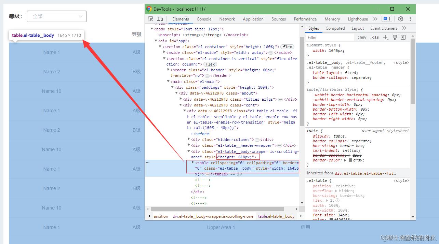This screenshot has height=244, width=439.
Task: Activate the inspect element picker icon
Action: 151,19
